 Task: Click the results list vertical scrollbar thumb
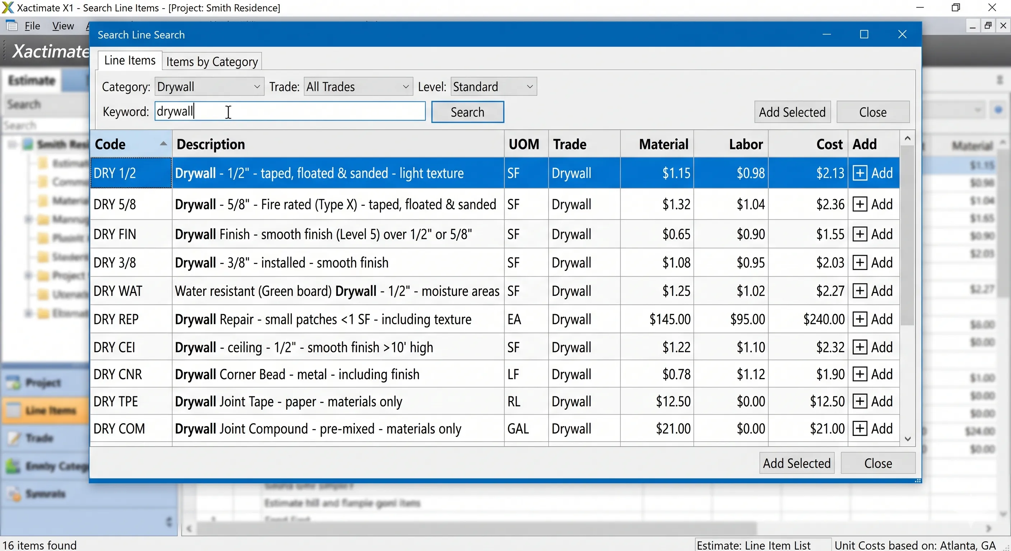[x=907, y=235]
